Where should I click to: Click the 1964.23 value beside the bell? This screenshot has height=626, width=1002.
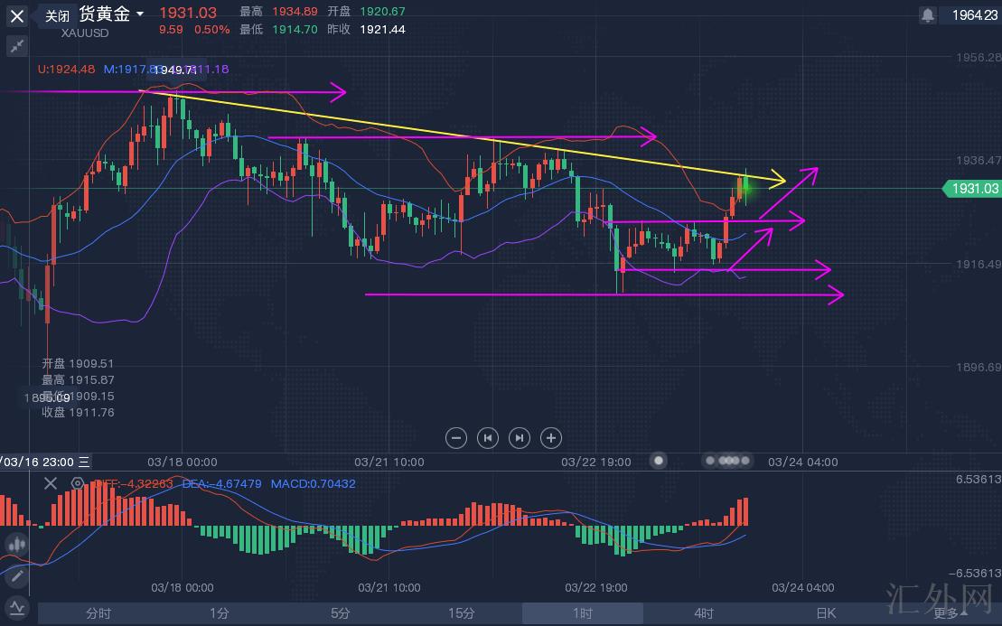[x=974, y=15]
